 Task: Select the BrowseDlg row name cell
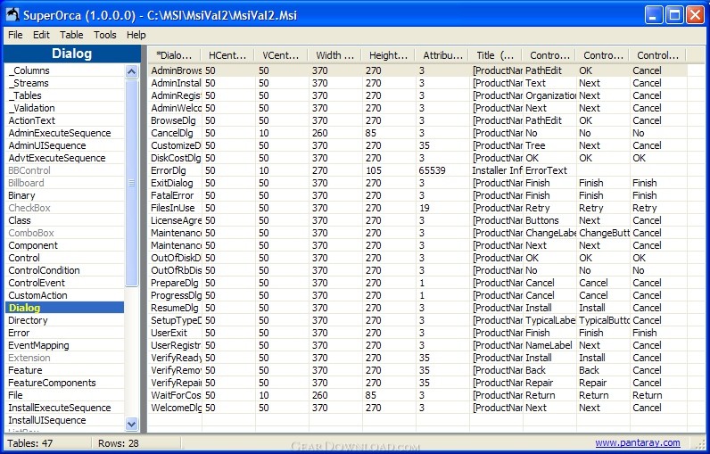(x=175, y=120)
